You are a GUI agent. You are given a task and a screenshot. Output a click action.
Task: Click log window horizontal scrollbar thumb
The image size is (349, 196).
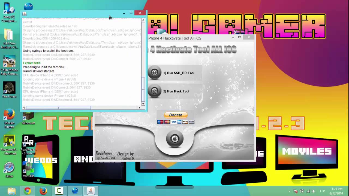[x=58, y=108]
